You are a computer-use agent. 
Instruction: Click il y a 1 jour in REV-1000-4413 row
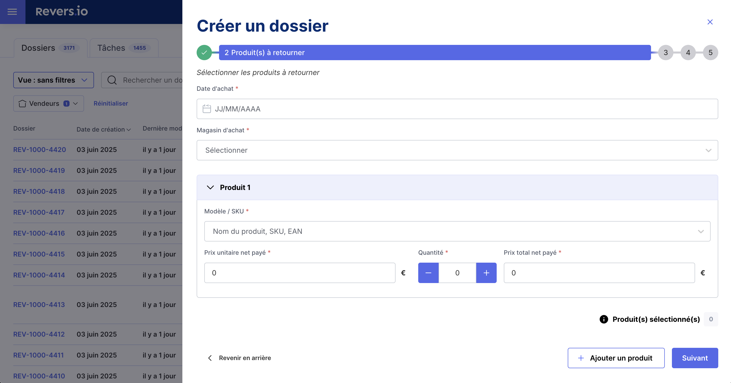(x=159, y=304)
